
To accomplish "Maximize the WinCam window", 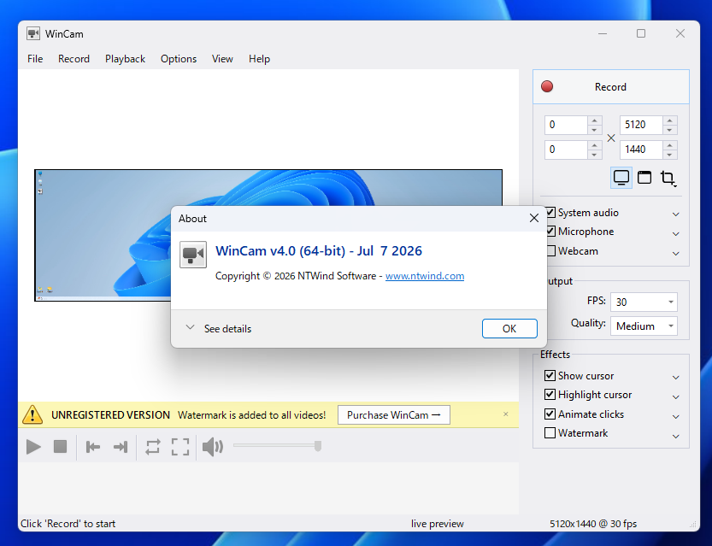I will pyautogui.click(x=641, y=33).
